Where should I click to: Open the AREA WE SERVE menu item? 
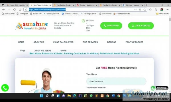43,51
